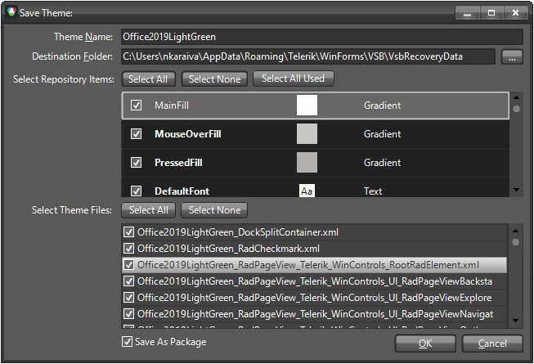
Task: Toggle the PressedFill checkbox
Action: [137, 163]
